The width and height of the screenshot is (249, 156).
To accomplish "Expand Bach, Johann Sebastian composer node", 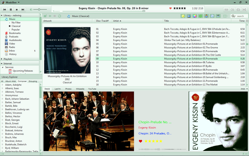I will click(2, 99).
